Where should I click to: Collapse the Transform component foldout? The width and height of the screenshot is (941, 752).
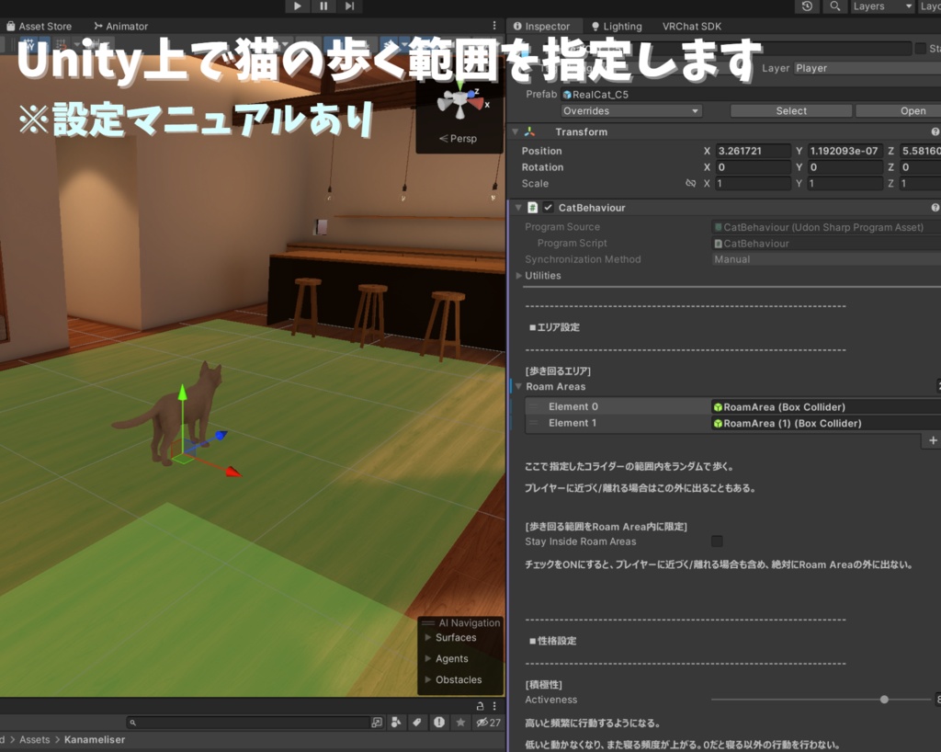pyautogui.click(x=515, y=131)
